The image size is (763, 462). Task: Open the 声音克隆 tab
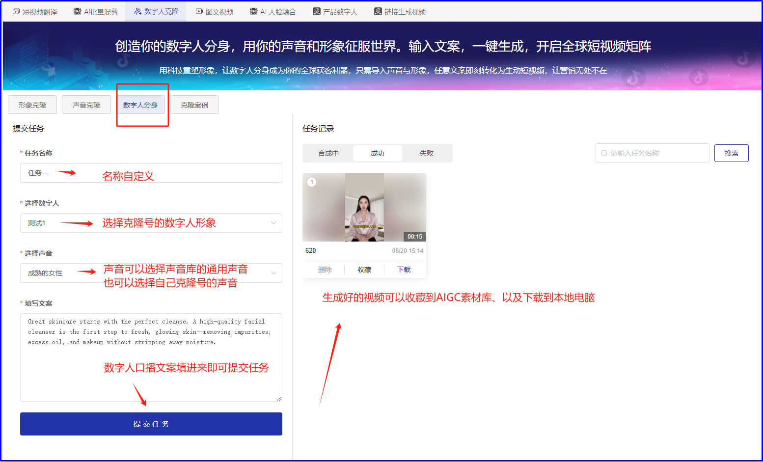pos(86,104)
